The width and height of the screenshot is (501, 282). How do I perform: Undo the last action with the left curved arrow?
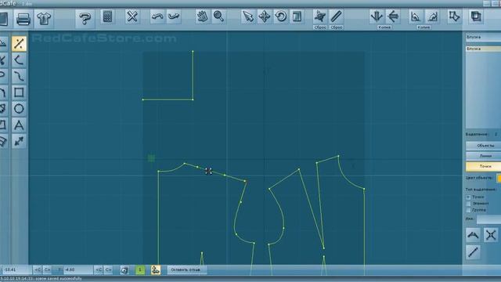(157, 16)
